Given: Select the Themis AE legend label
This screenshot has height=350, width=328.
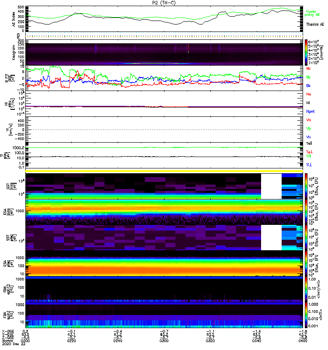Looking at the screenshot, I should coord(315,24).
